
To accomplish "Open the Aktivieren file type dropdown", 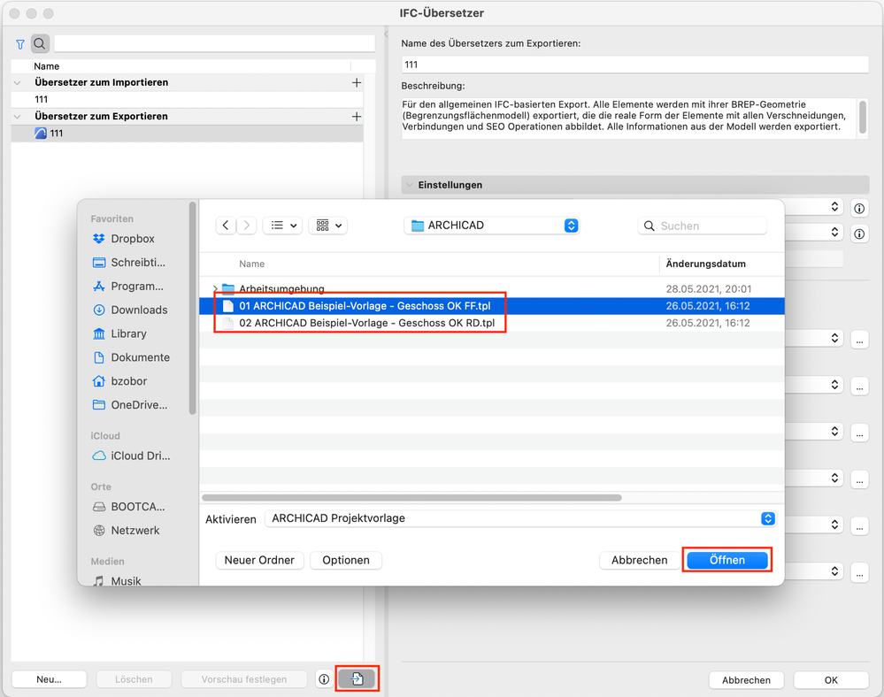I will 521,518.
